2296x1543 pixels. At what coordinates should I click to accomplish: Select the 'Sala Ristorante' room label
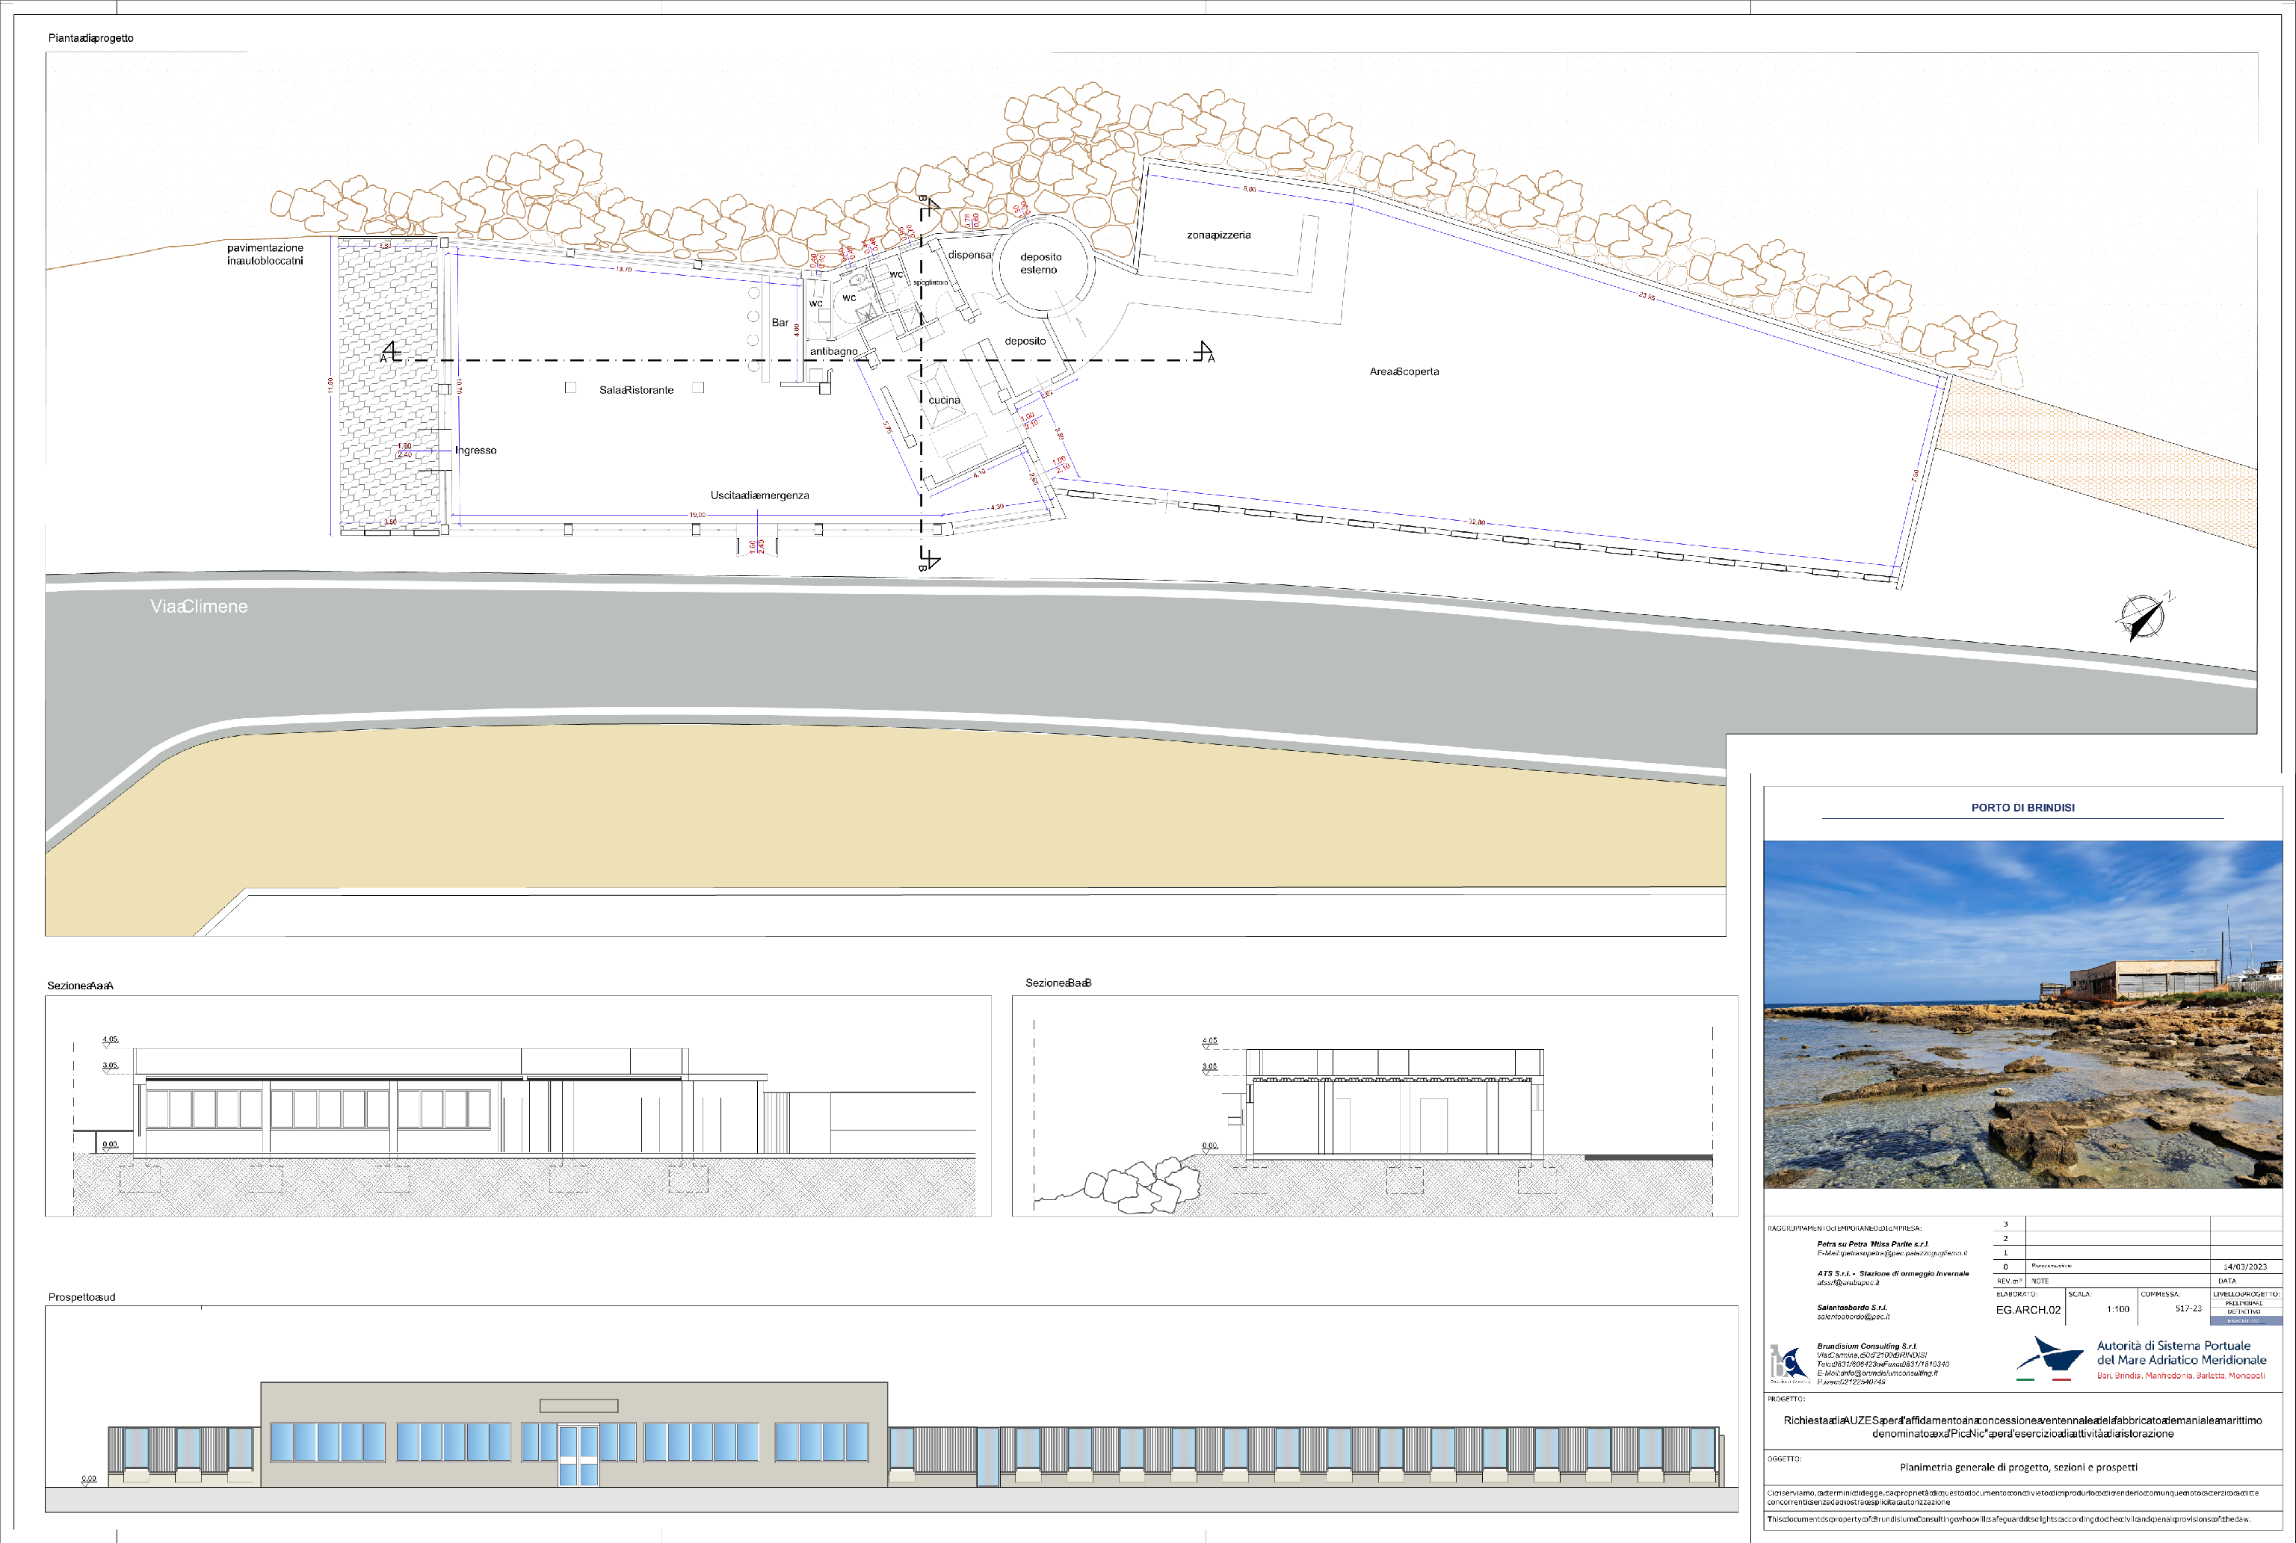click(x=637, y=391)
